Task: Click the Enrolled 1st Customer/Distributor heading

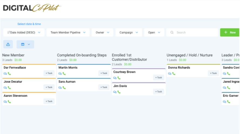Action: [129, 57]
